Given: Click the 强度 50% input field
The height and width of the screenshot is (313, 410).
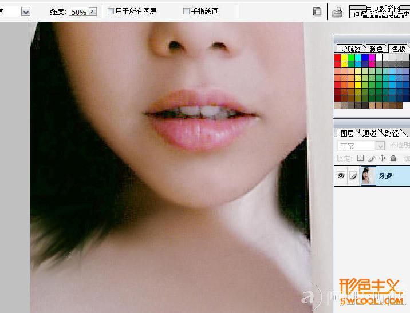Looking at the screenshot, I should click(79, 11).
